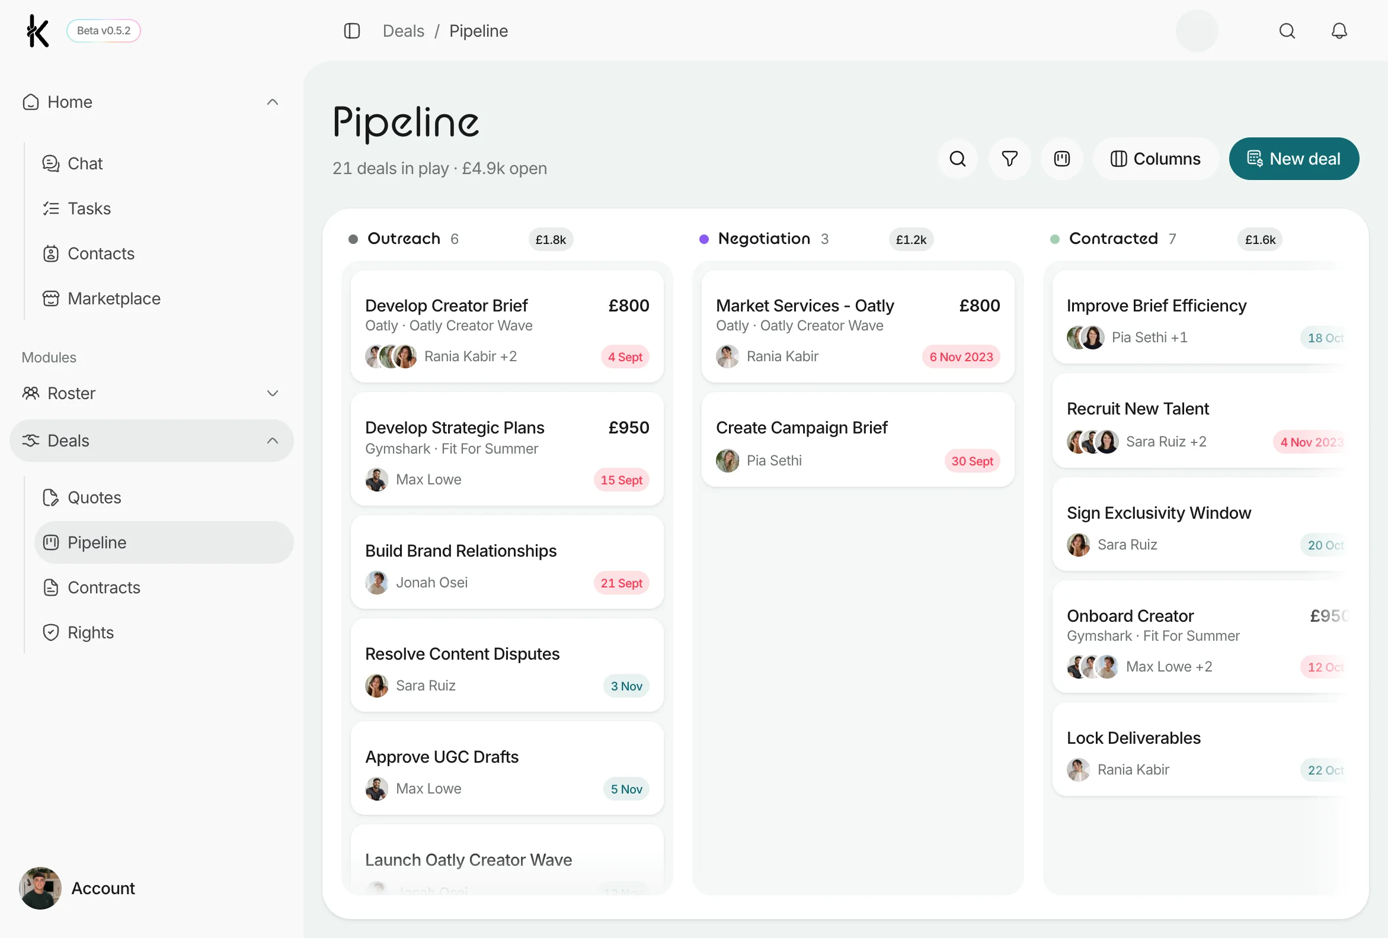Click the Outreach column header
The height and width of the screenshot is (938, 1388).
pyautogui.click(x=404, y=239)
